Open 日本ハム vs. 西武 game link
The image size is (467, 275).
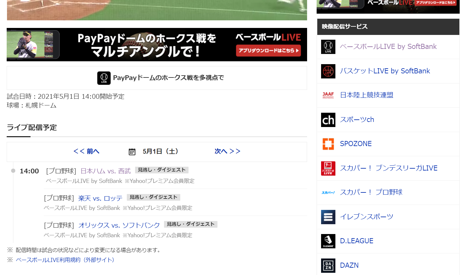[x=106, y=171]
